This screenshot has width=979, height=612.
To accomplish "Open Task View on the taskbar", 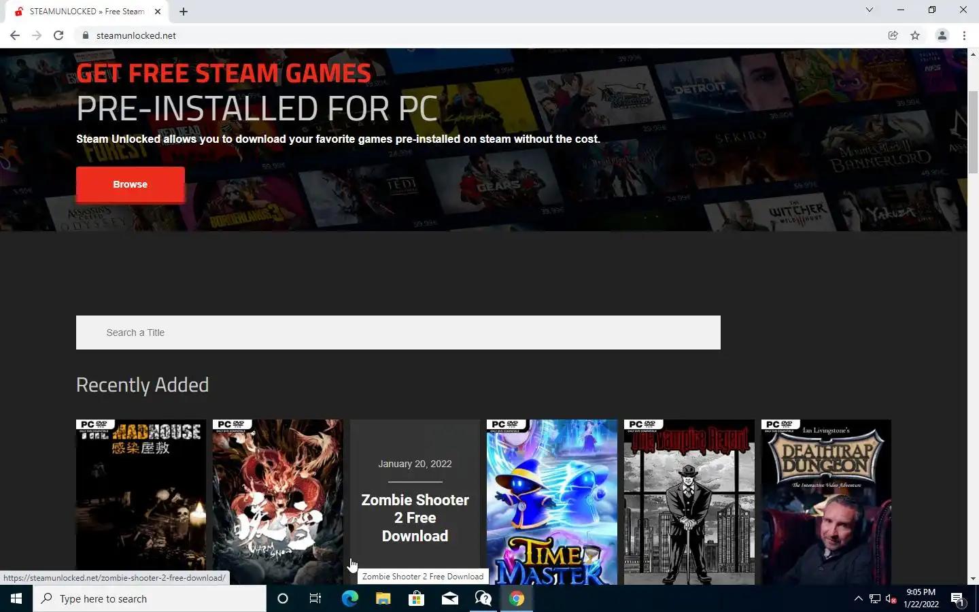I will tap(315, 598).
